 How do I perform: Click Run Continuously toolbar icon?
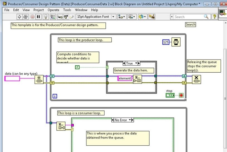click(x=26, y=17)
